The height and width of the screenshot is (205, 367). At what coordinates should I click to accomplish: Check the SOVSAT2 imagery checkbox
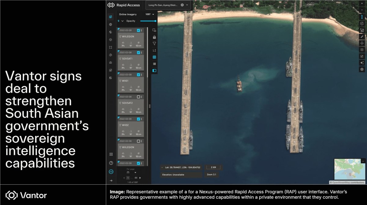[139, 97]
